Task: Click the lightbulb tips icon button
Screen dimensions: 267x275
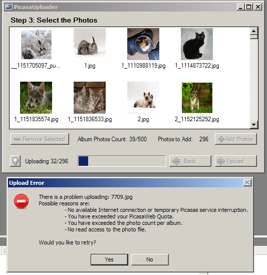Action: click(x=15, y=161)
